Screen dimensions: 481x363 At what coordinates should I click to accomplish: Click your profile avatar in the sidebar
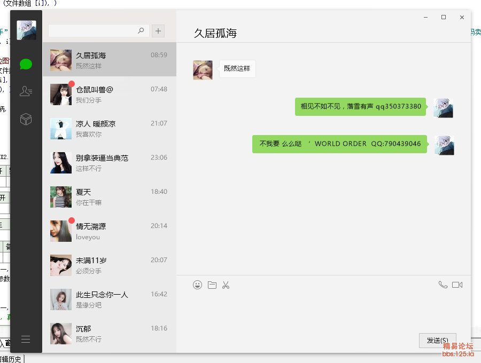pyautogui.click(x=26, y=30)
